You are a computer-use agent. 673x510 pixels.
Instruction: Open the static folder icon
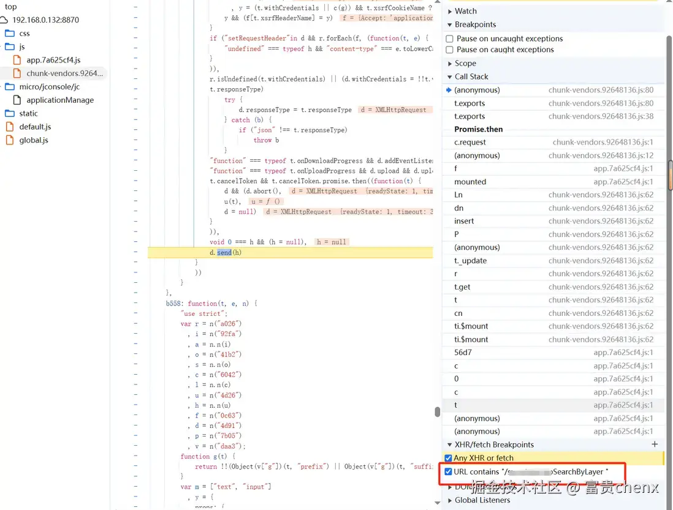click(x=9, y=114)
